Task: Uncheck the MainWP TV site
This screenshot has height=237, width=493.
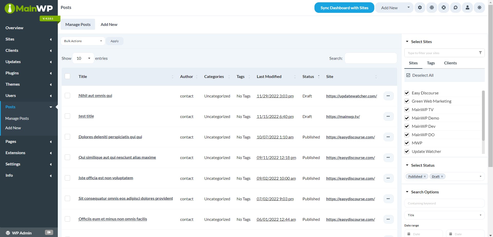Action: tap(407, 110)
